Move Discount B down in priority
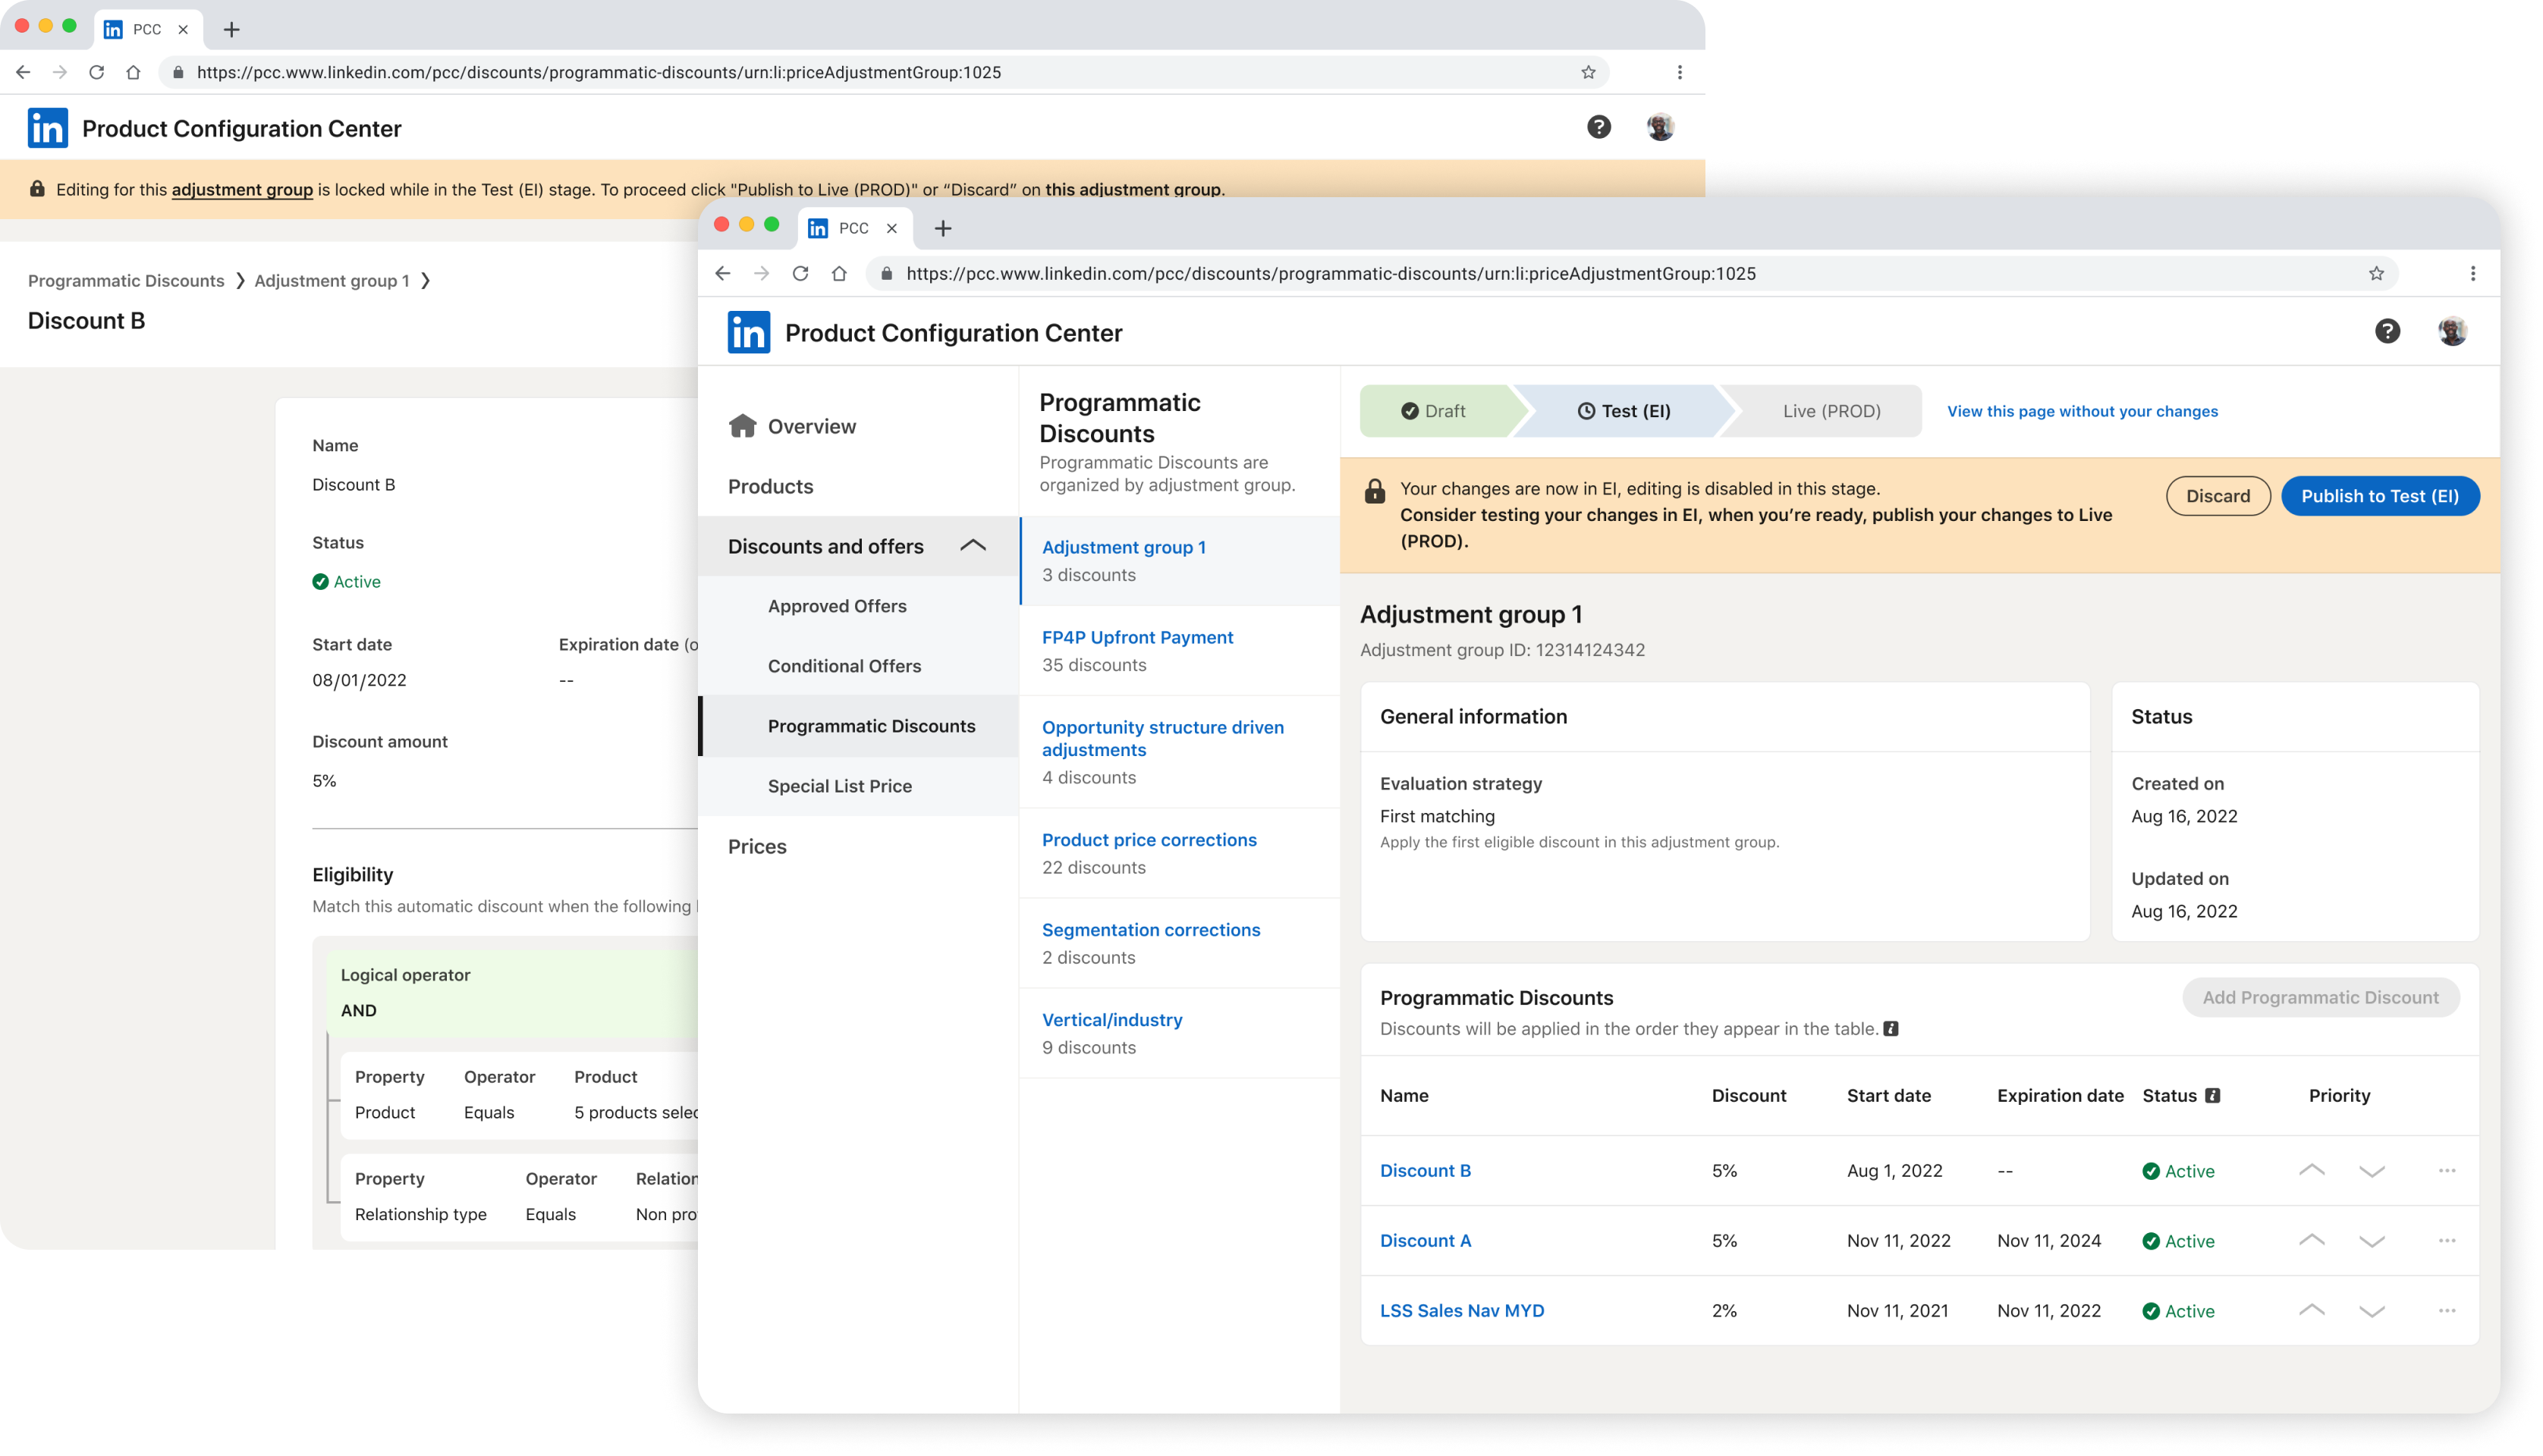This screenshot has width=2543, height=1456. click(2372, 1171)
